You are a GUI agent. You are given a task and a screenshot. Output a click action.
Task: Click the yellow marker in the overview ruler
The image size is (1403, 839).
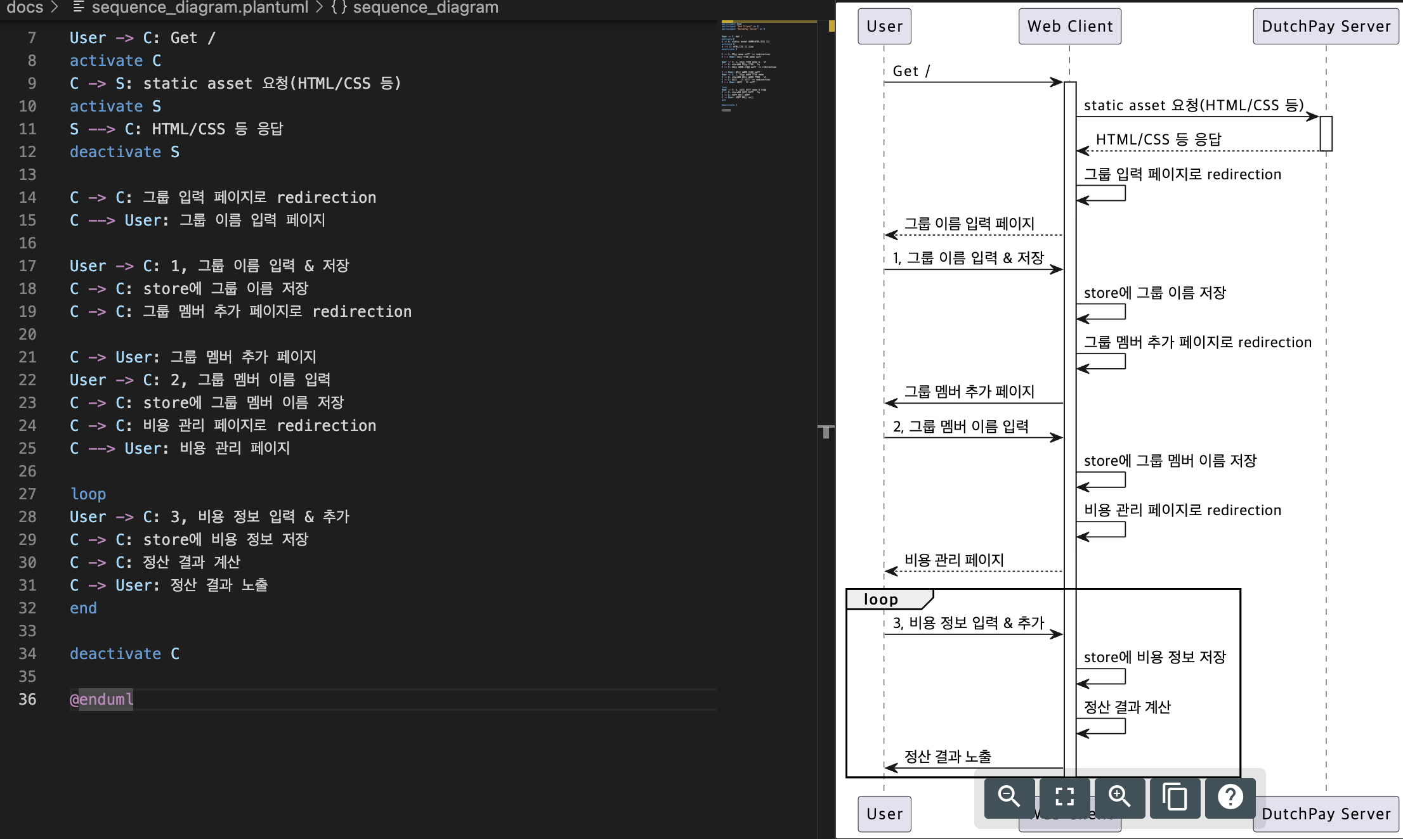point(832,26)
